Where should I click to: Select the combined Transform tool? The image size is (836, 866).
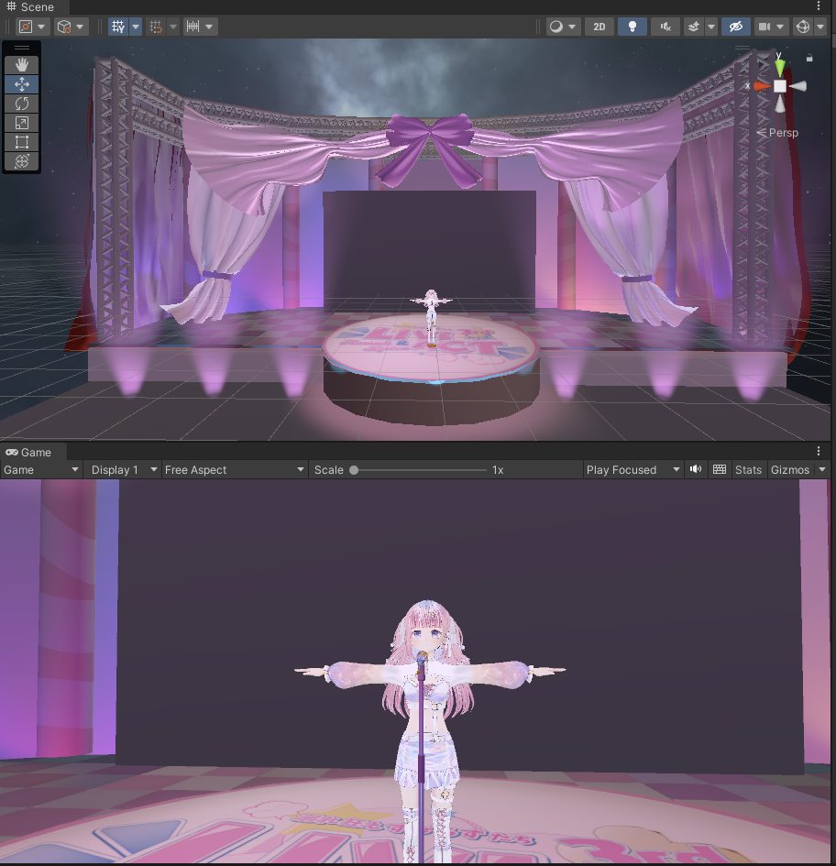pyautogui.click(x=22, y=161)
